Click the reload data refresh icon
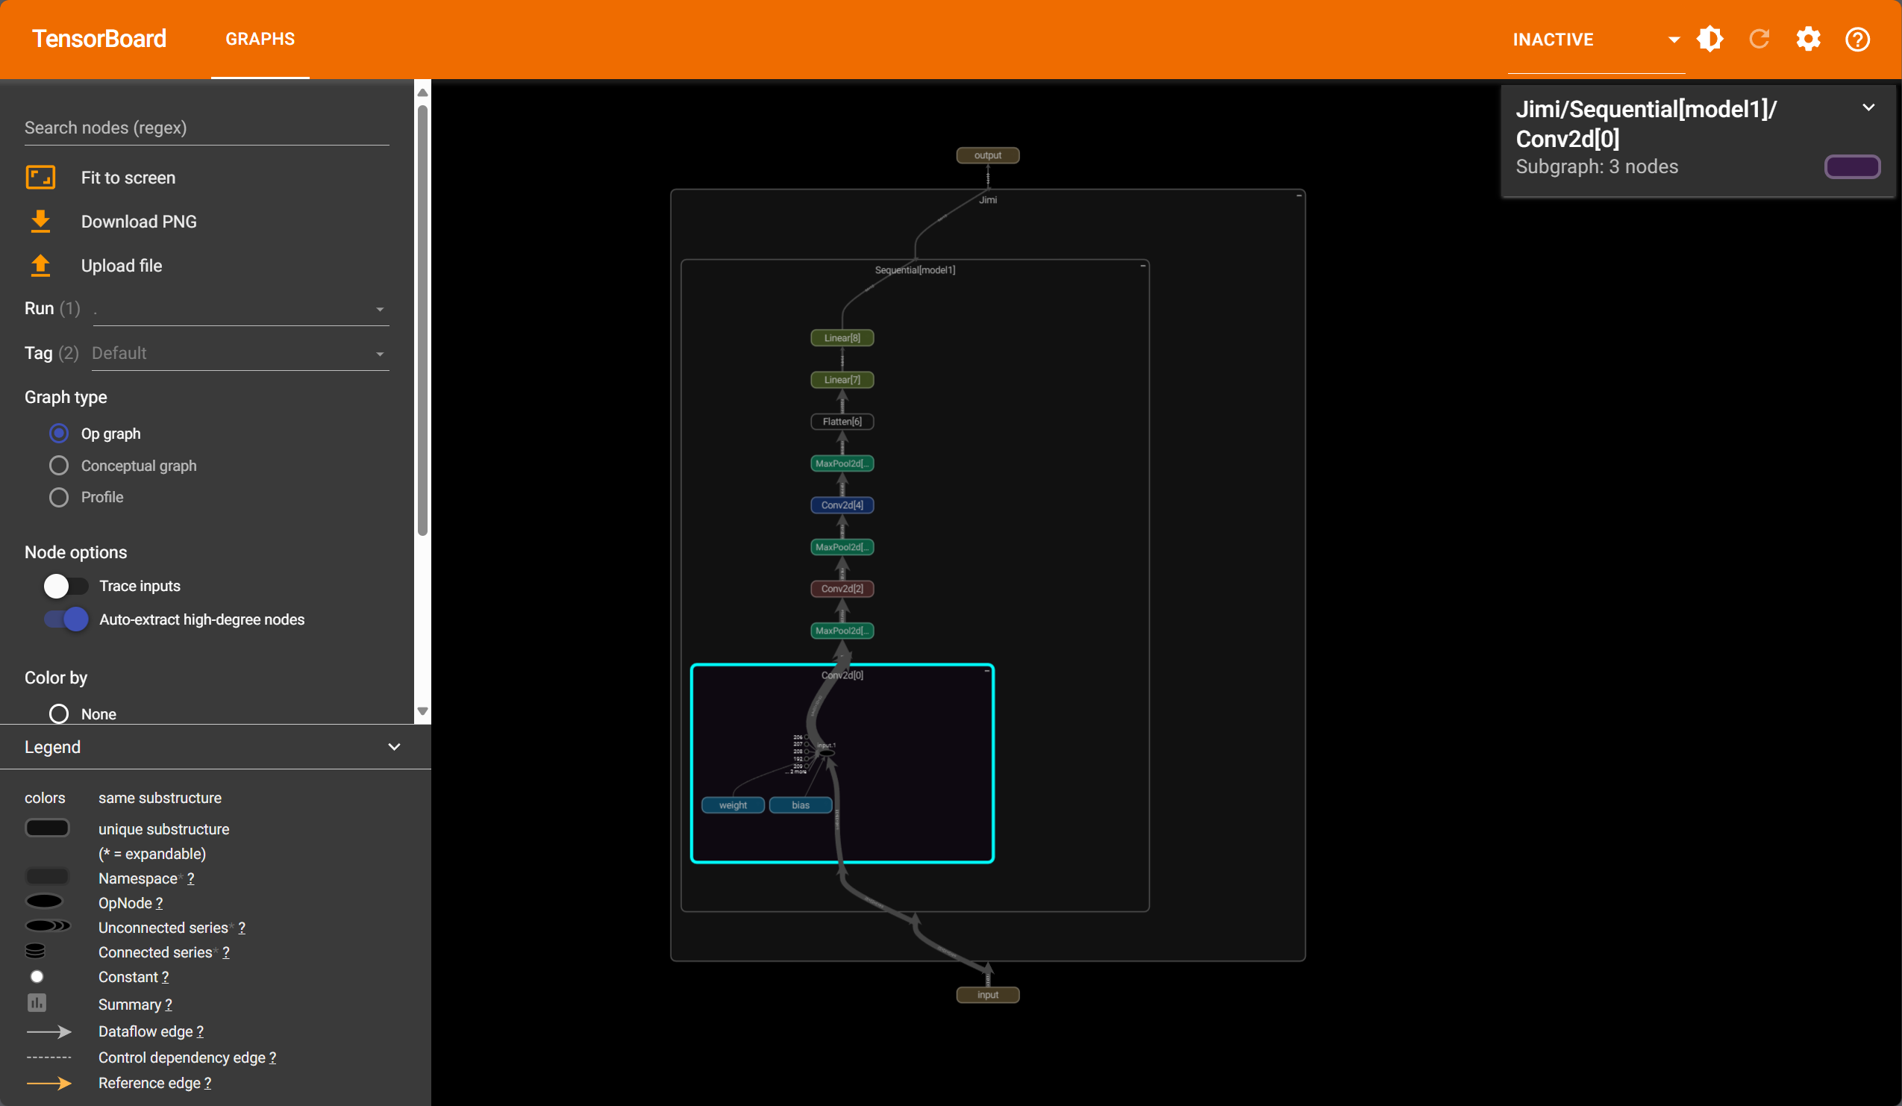The image size is (1902, 1106). pyautogui.click(x=1759, y=40)
